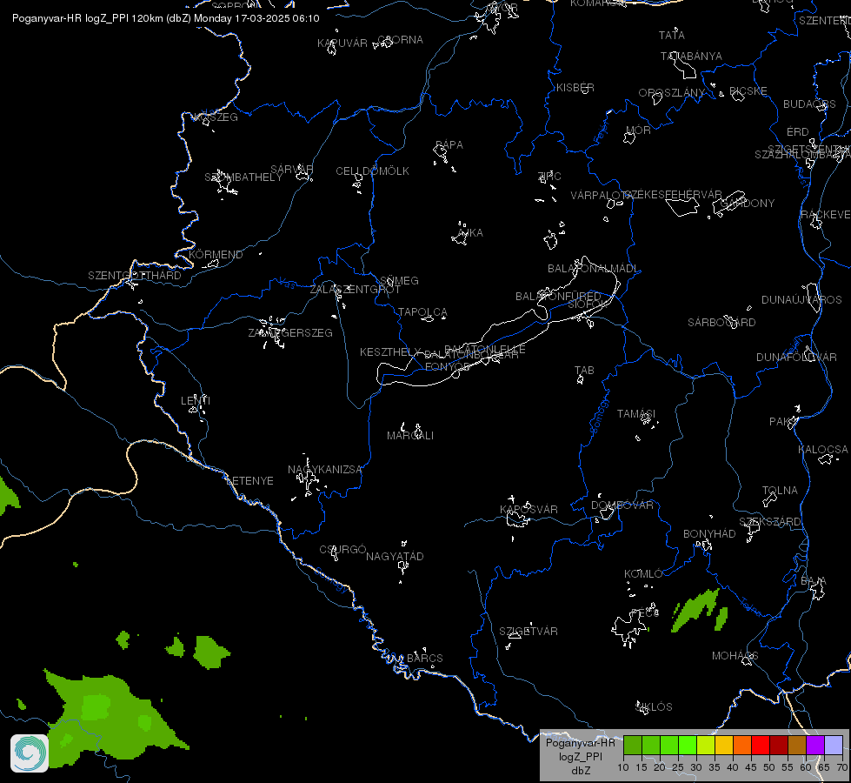Click the GÁRDONY city label
This screenshot has width=851, height=783.
click(748, 204)
